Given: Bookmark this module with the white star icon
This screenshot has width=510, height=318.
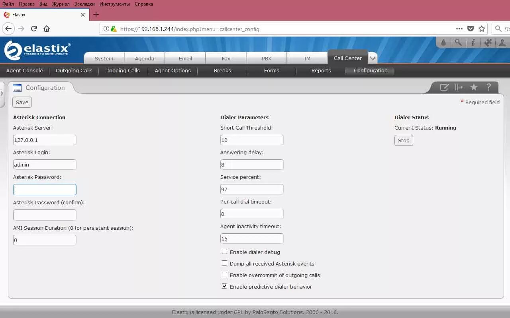Looking at the screenshot, I should click(x=474, y=87).
